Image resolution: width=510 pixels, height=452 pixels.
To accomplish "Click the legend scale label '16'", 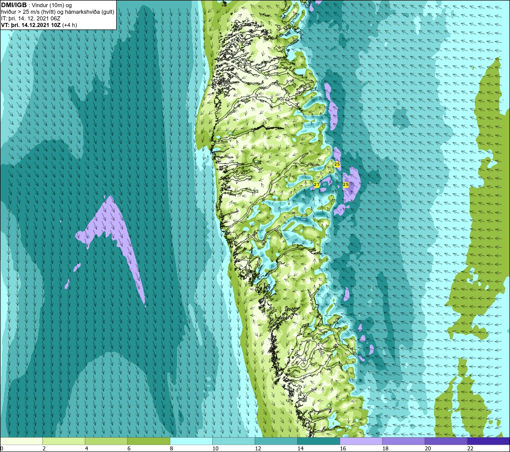I will (x=343, y=448).
